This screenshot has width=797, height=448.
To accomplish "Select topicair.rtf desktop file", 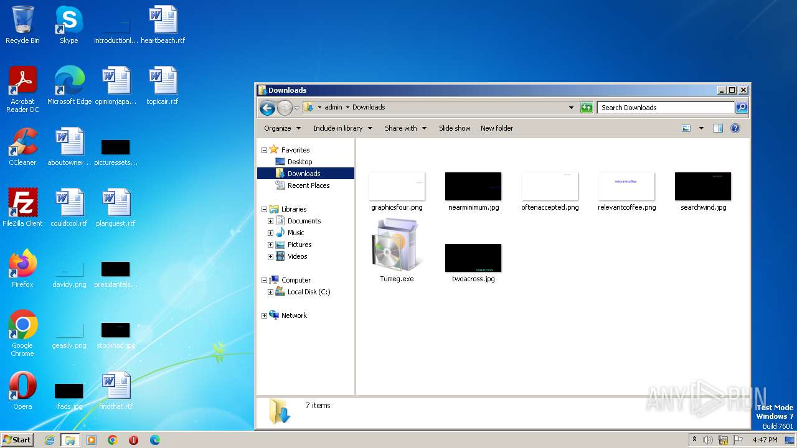I will point(163,86).
